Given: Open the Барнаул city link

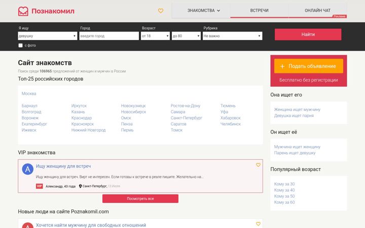Looking at the screenshot, I should click(x=29, y=105).
